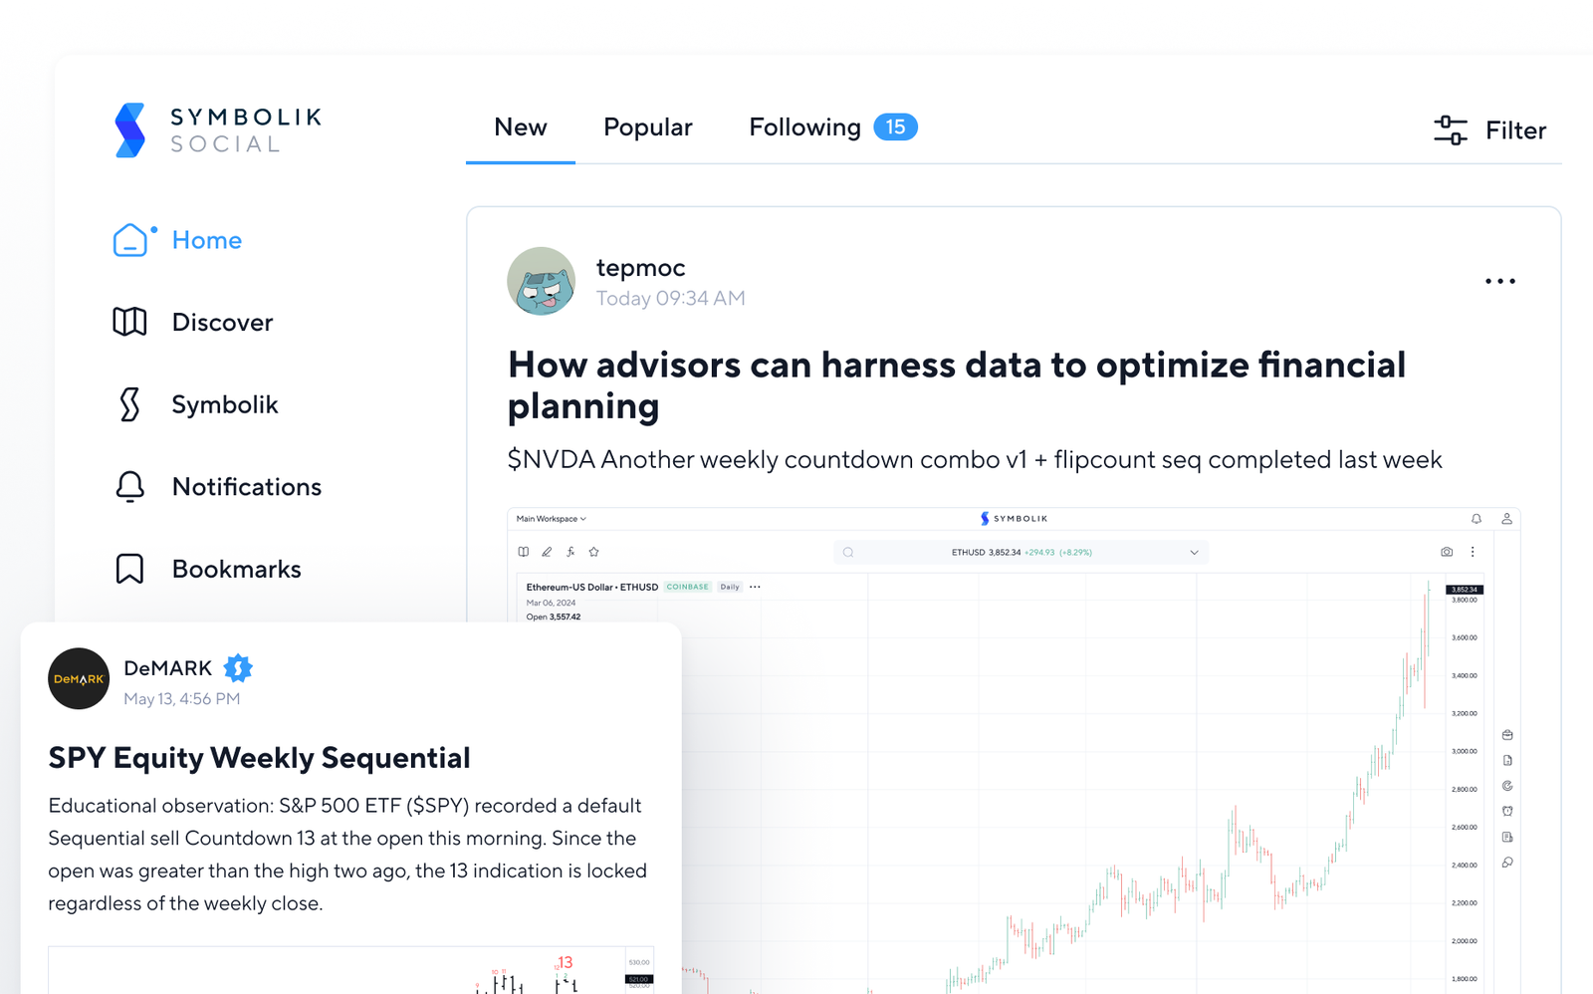Select the drawing pencil tool in chart
Viewport: 1593px width, 994px height.
point(547,552)
